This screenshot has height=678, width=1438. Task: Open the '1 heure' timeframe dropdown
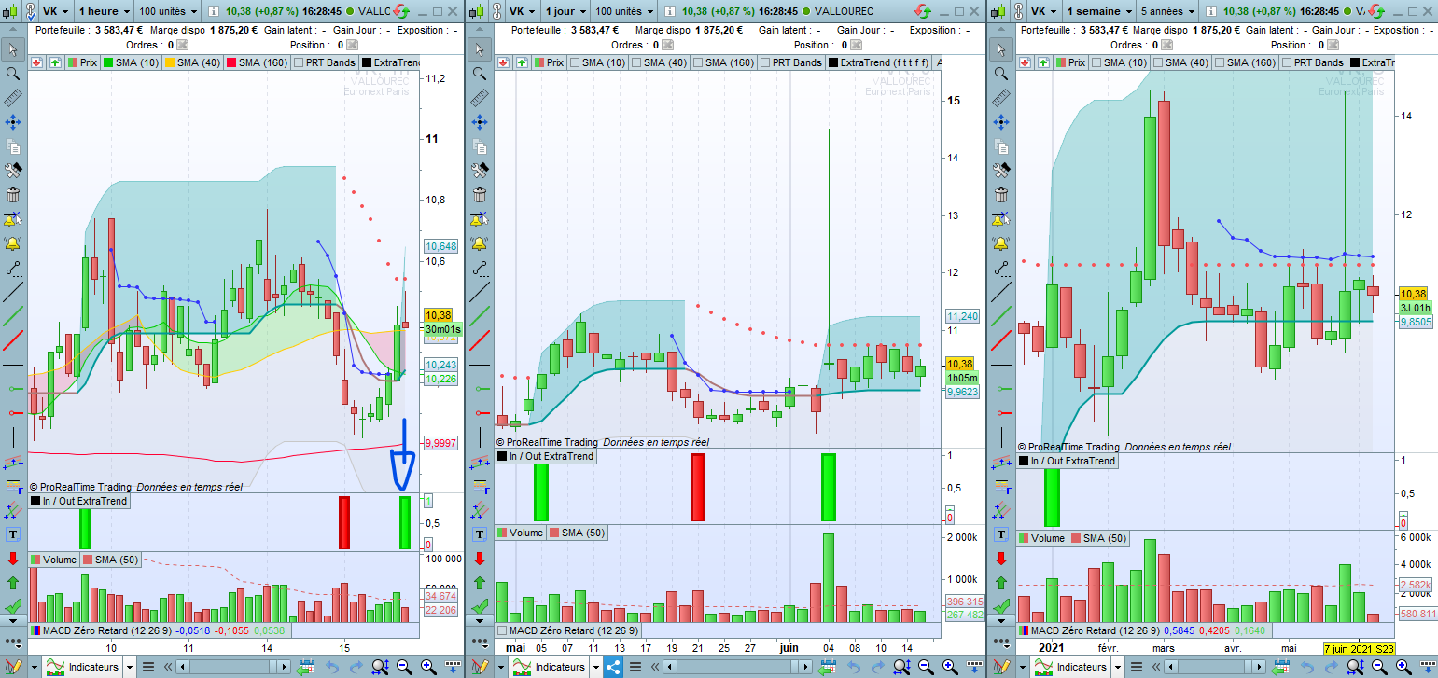(102, 11)
